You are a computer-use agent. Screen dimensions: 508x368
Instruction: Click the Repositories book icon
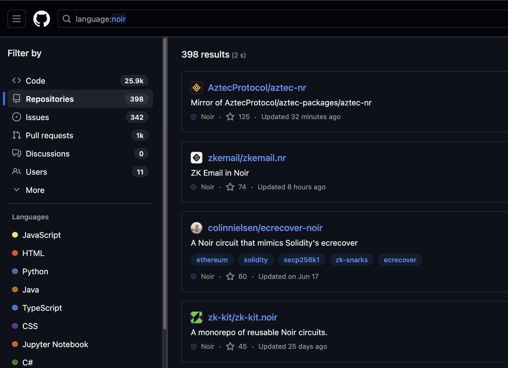pyautogui.click(x=17, y=99)
